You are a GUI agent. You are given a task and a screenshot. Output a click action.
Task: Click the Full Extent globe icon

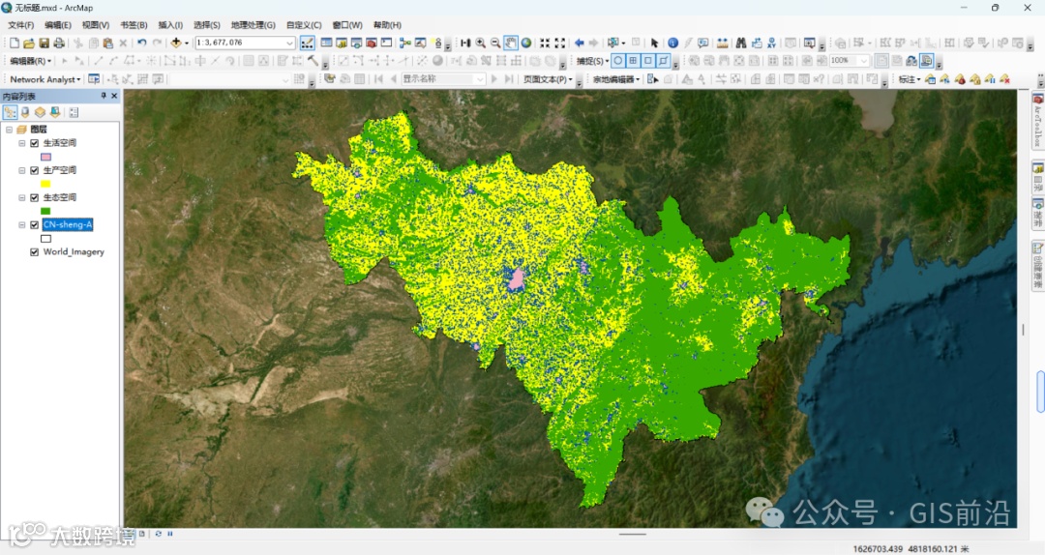pos(525,43)
